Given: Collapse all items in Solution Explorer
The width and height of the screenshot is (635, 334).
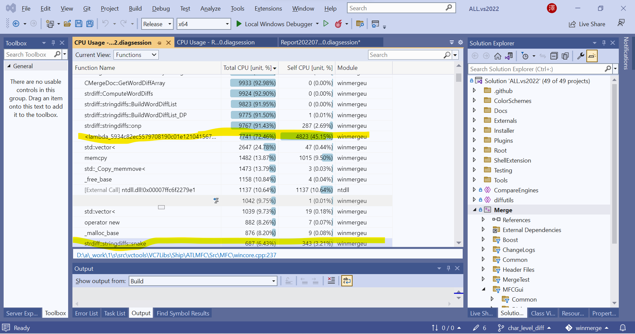Looking at the screenshot, I should 554,56.
